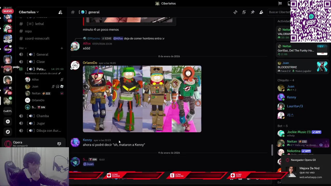
Task: Open the server icon with 17 badge
Action: coord(8,28)
